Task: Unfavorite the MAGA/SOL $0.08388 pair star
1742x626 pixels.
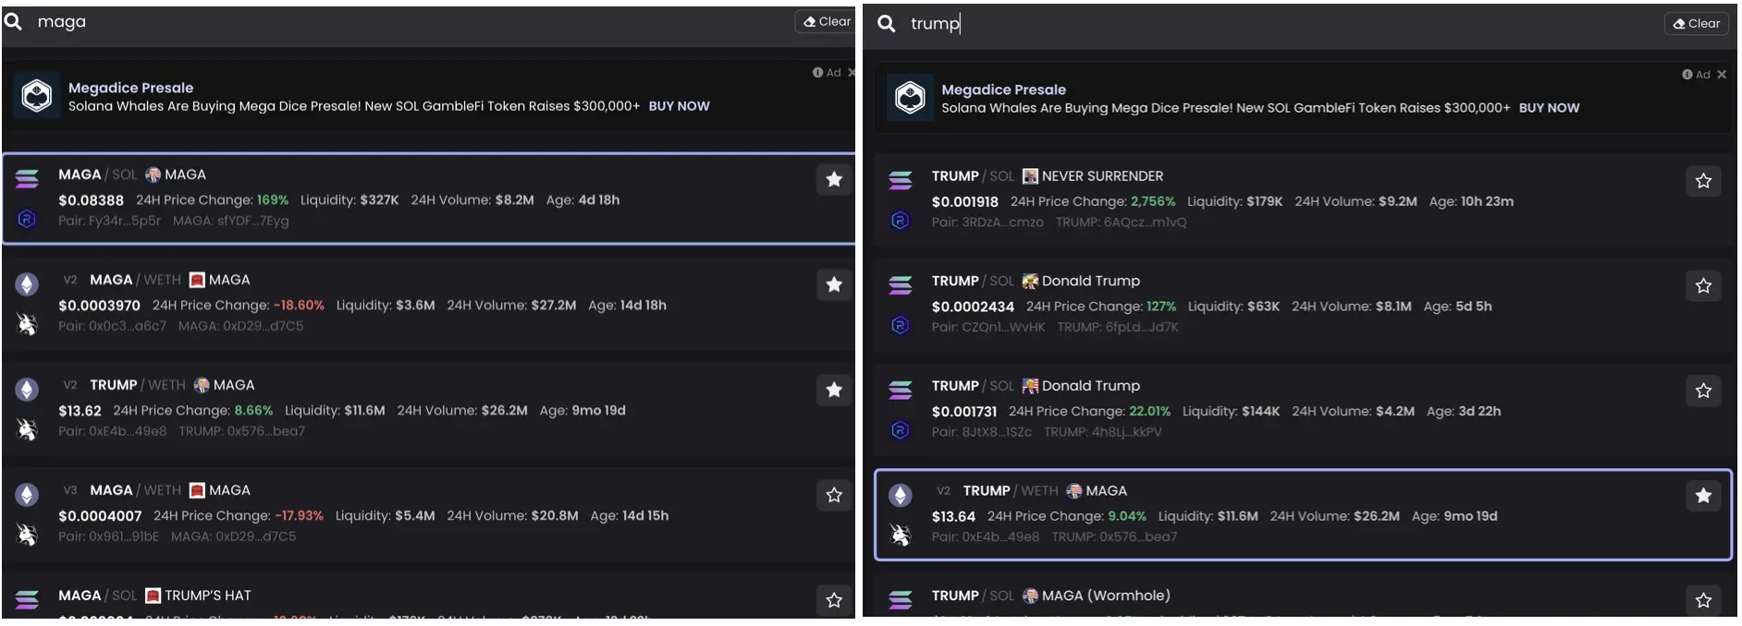Action: pyautogui.click(x=834, y=179)
